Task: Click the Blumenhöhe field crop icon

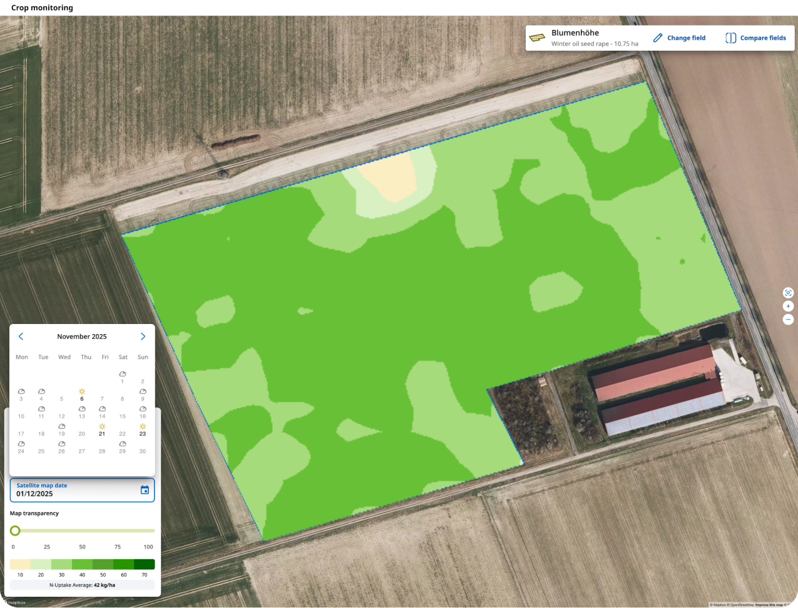Action: pos(537,38)
